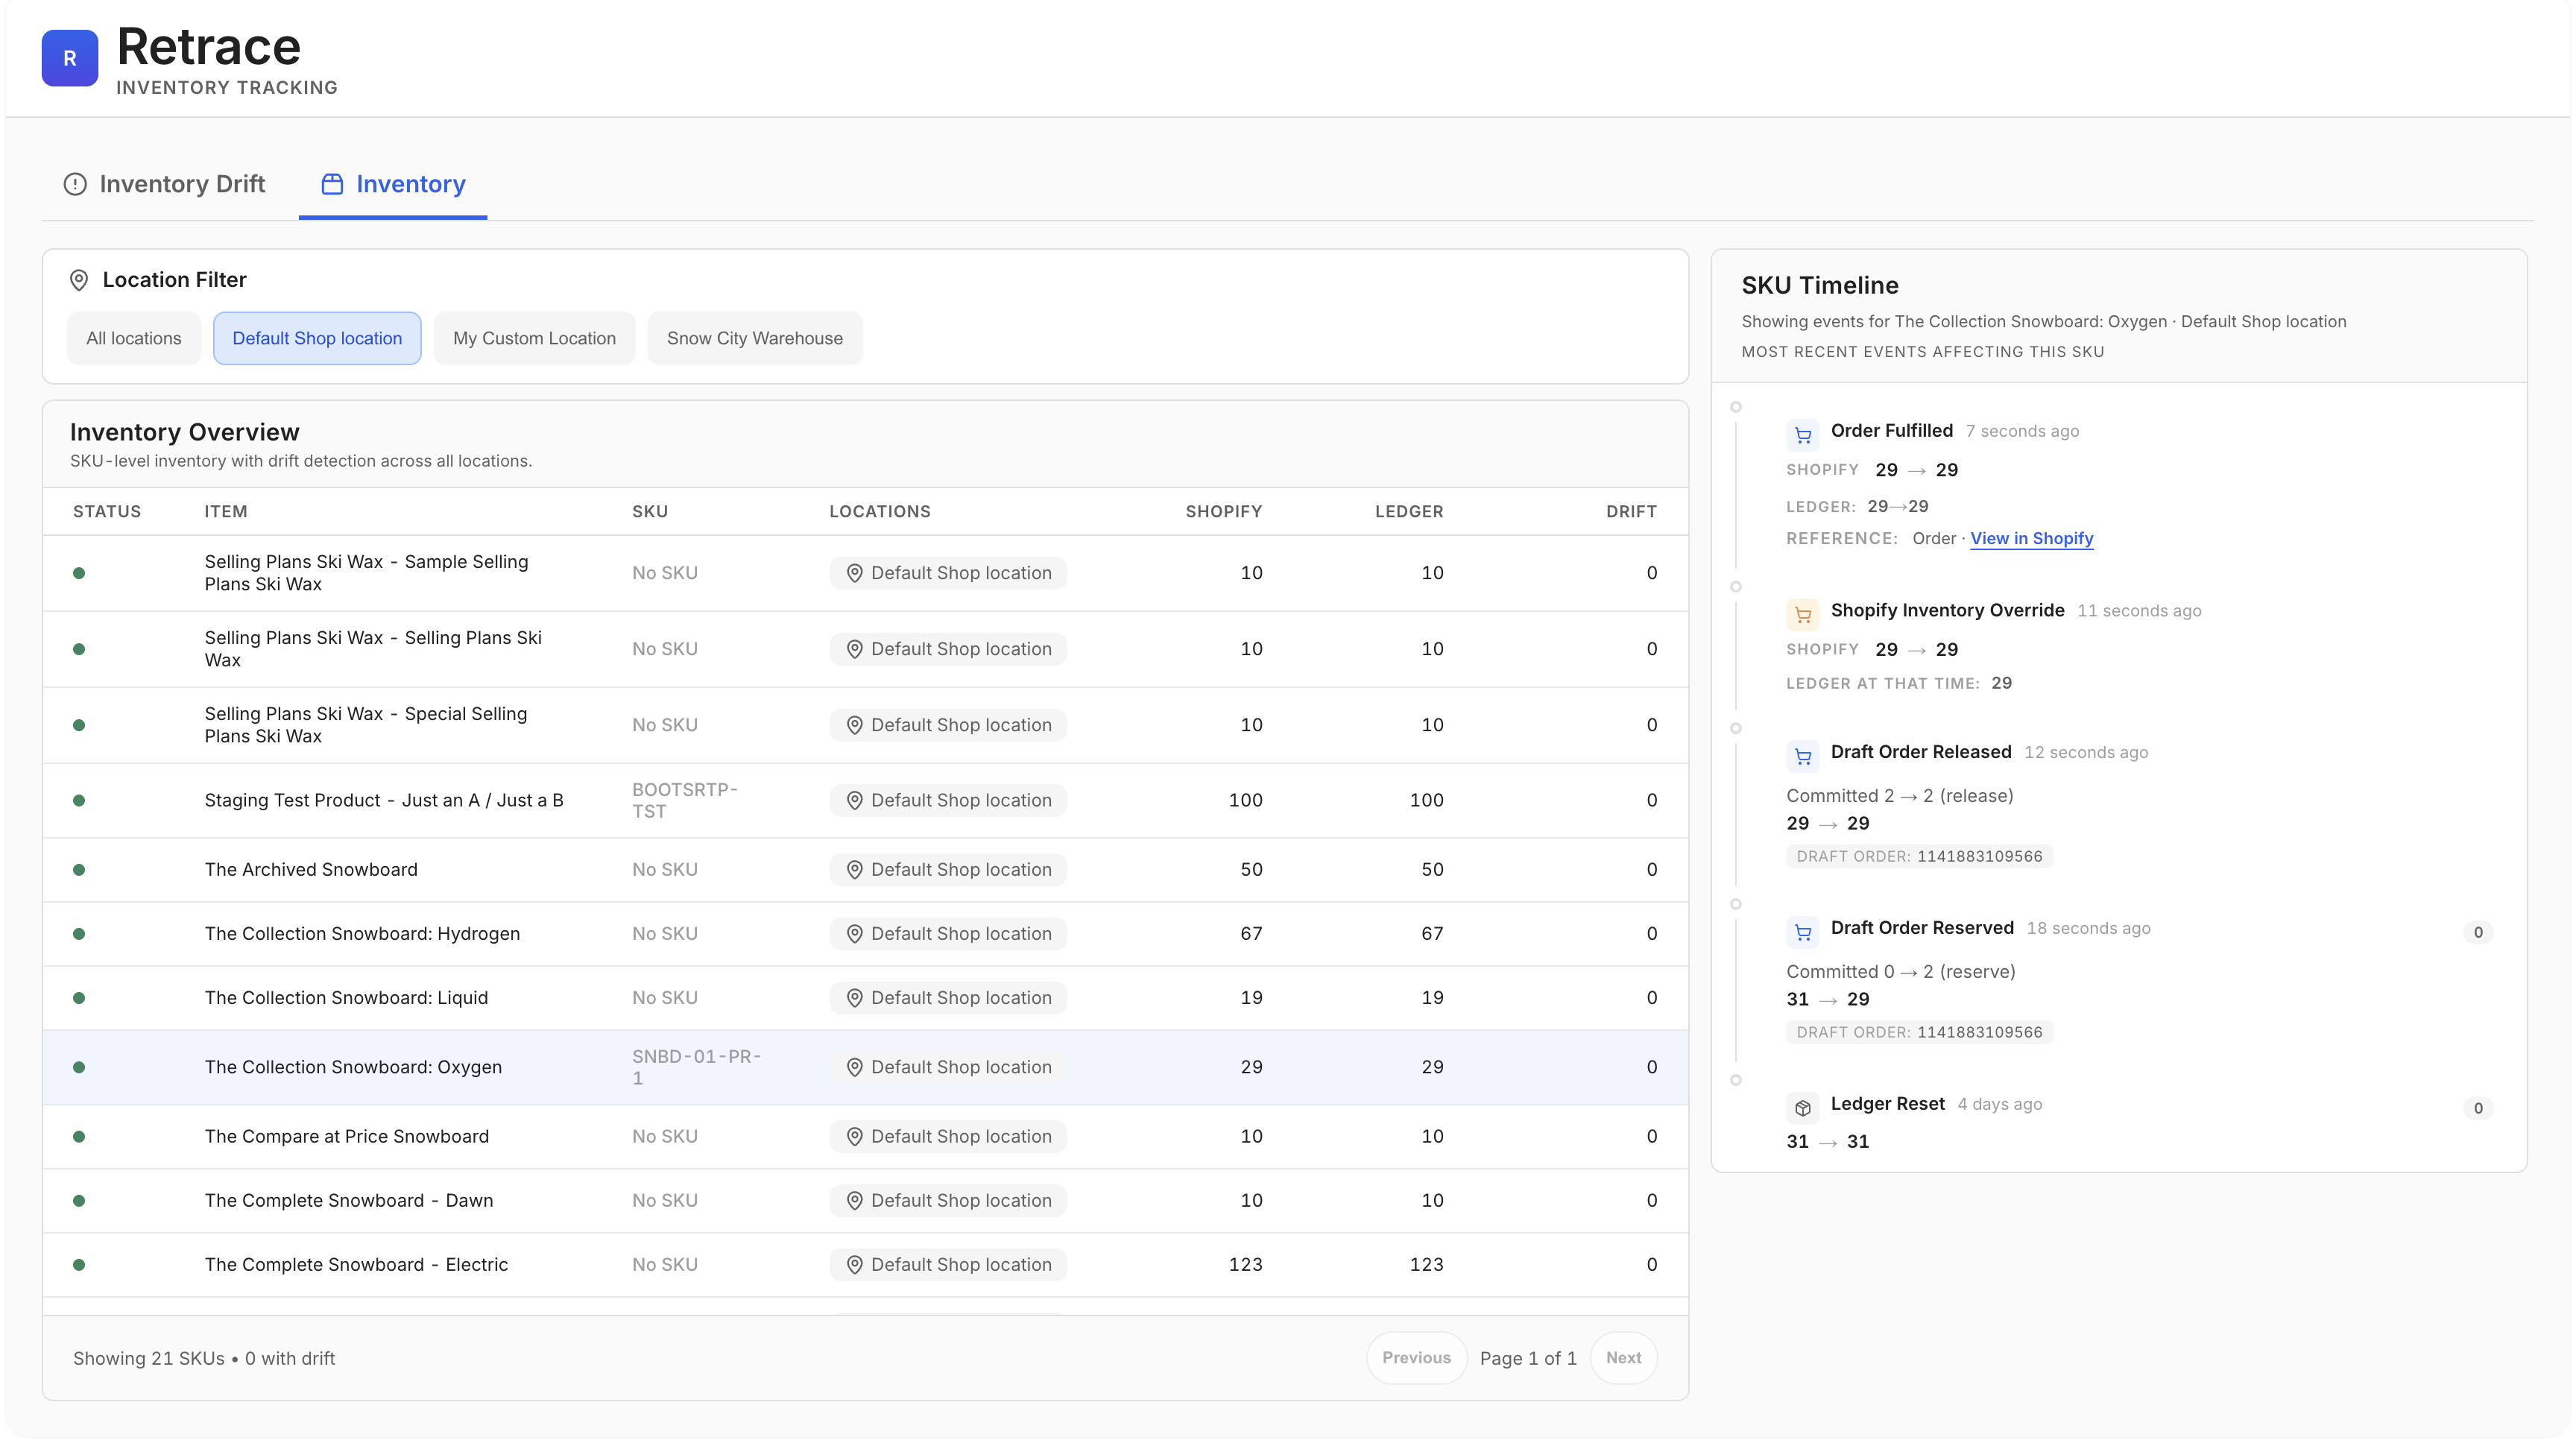Select The Collection Snowboard: Oxygen row

click(x=865, y=1067)
